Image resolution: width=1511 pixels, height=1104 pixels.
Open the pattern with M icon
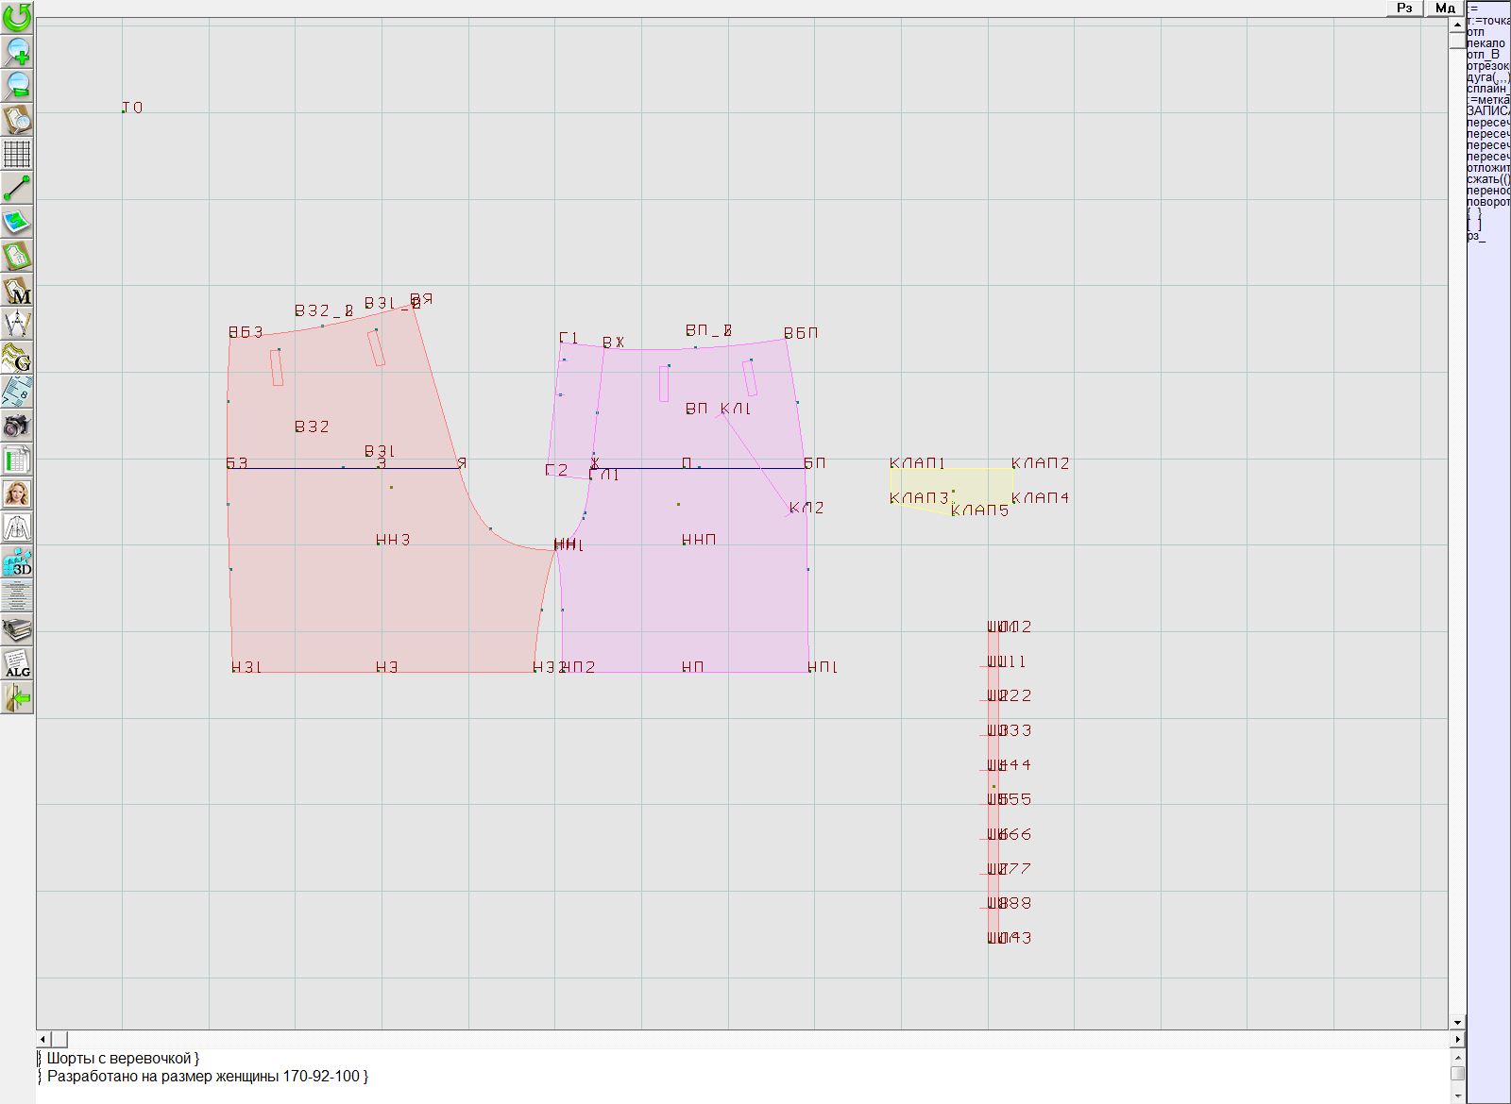[x=17, y=291]
